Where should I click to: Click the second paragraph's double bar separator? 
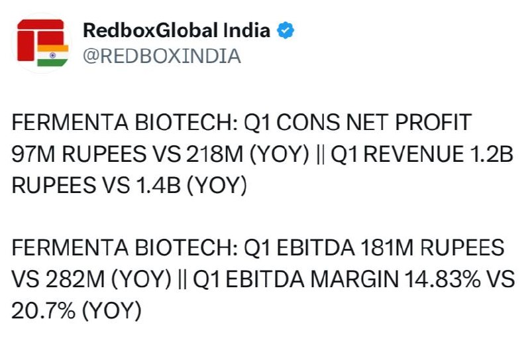pyautogui.click(x=182, y=280)
